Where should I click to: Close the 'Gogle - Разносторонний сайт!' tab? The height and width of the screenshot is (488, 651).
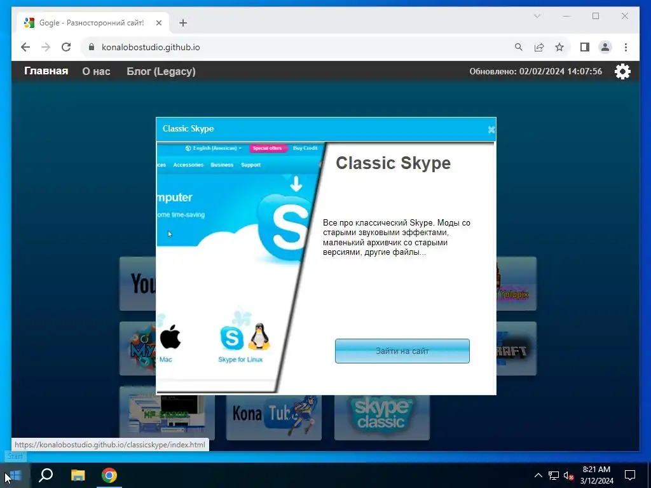(158, 23)
